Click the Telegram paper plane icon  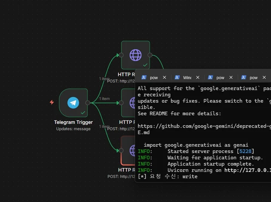[x=73, y=103]
